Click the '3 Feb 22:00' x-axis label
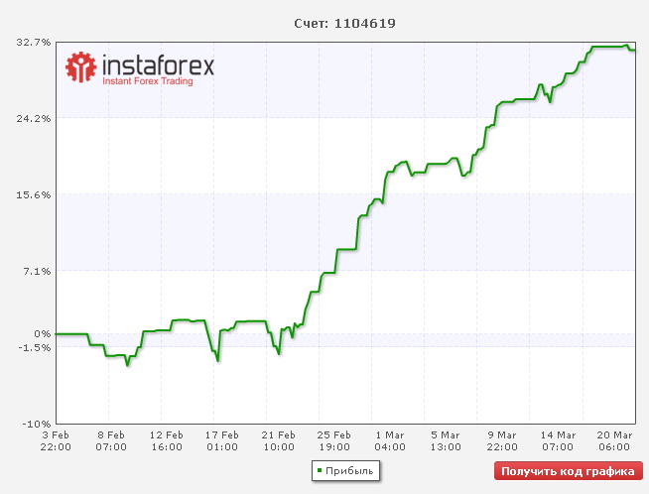The height and width of the screenshot is (494, 649). coord(56,441)
